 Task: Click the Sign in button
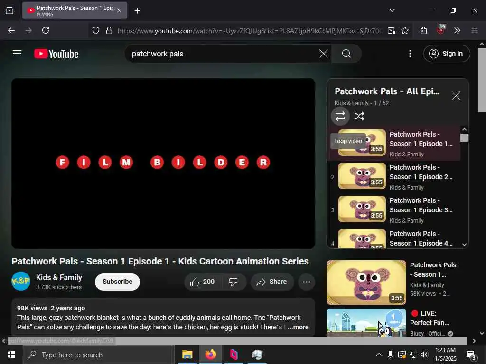pos(446,54)
